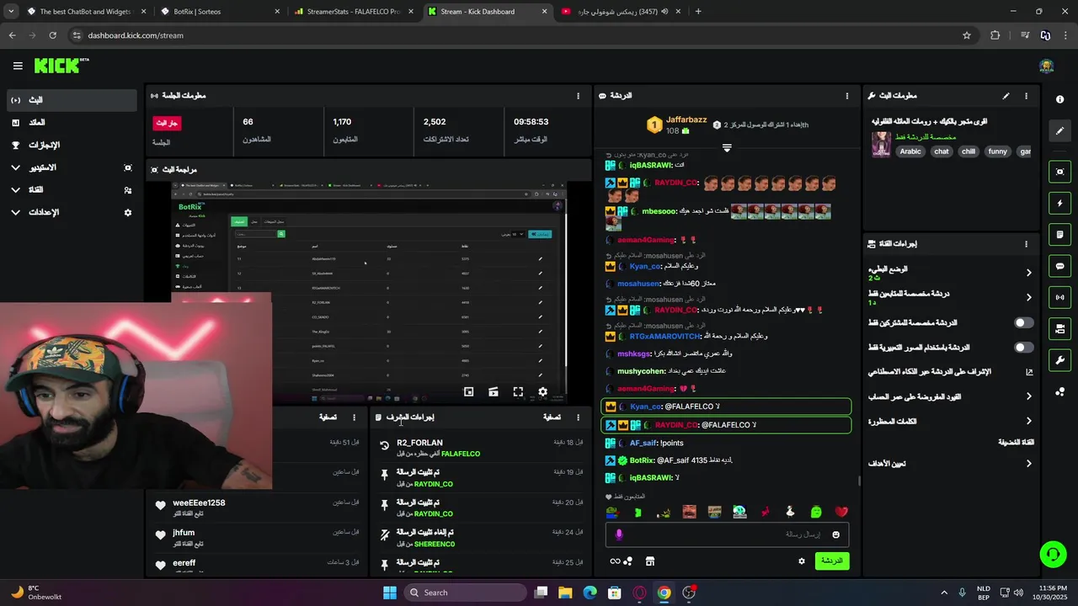
Task: Open the shop icon below message box
Action: point(649,561)
